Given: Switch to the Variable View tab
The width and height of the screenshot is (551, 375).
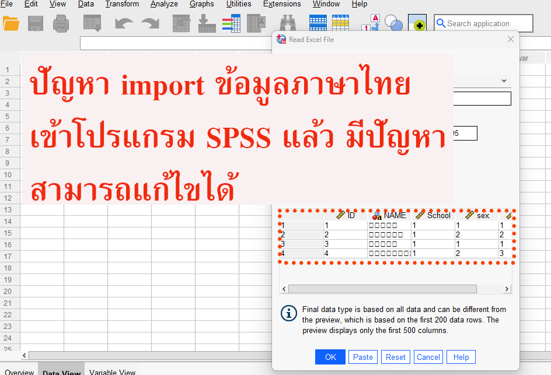Looking at the screenshot, I should click(112, 372).
